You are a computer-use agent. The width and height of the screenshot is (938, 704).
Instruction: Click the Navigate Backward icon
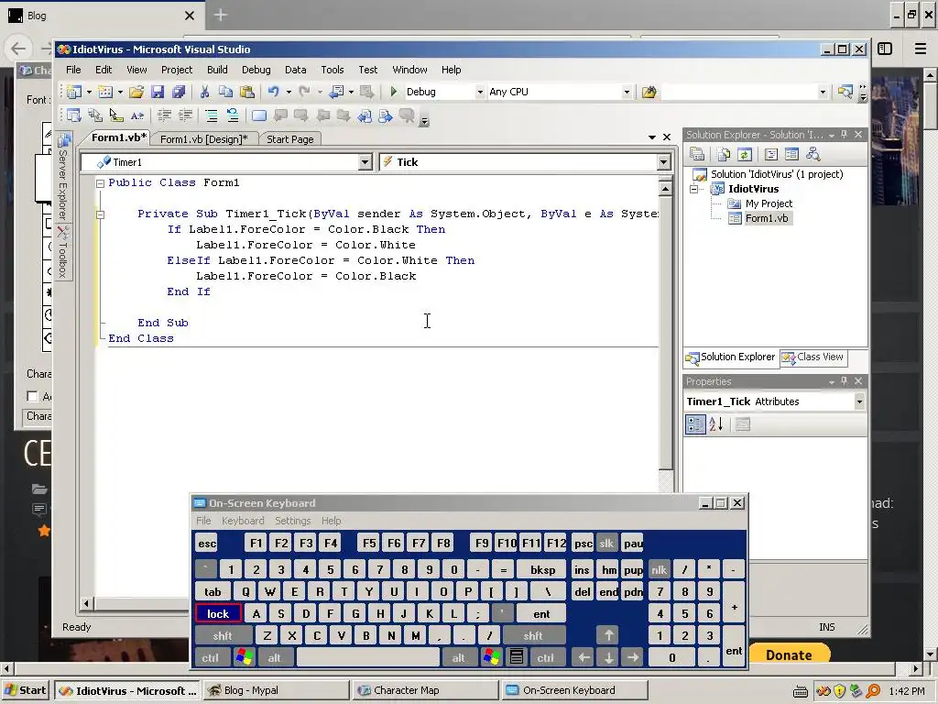(x=337, y=92)
